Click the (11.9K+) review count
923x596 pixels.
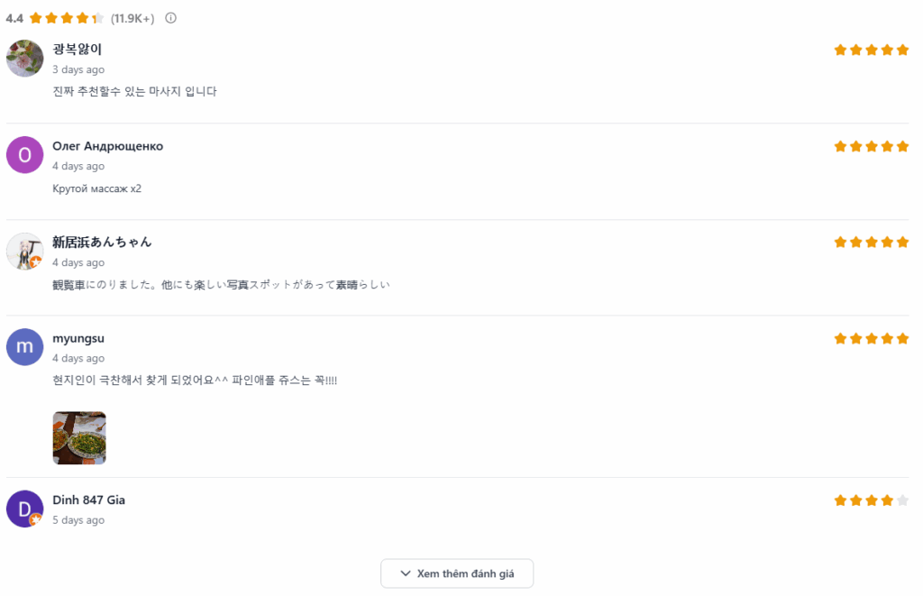click(133, 18)
